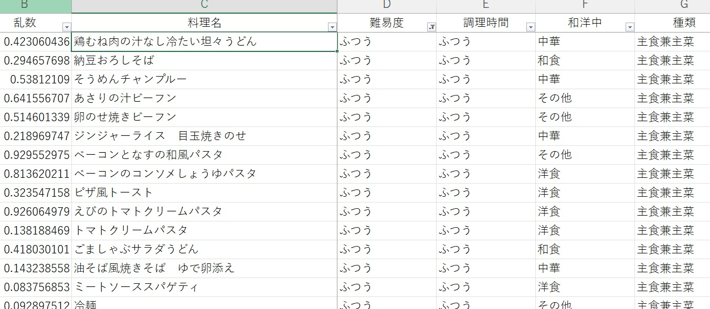Image resolution: width=710 pixels, height=309 pixels.
Task: Select 主食兼主菜 in the えびのトマトクリームパスタ row
Action: (672, 212)
